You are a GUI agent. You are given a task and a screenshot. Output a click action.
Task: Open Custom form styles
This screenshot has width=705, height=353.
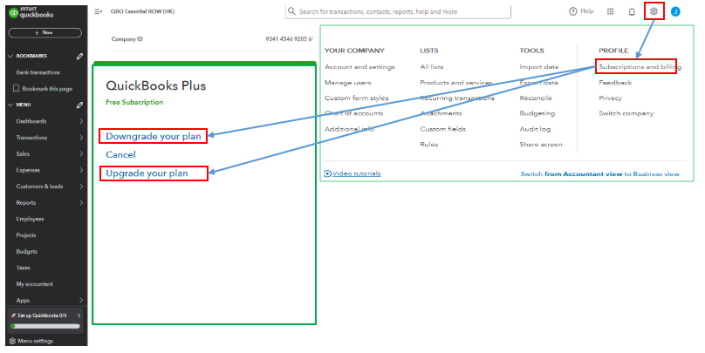pyautogui.click(x=357, y=98)
